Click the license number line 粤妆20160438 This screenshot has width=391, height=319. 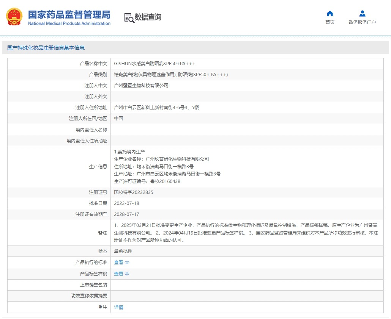pyautogui.click(x=147, y=181)
